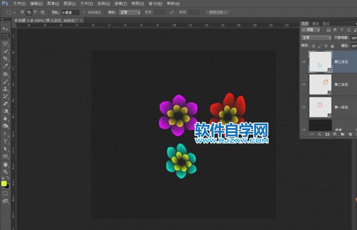The image size is (357, 230).
Task: Open the 文件 (File) menu
Action: point(19,4)
